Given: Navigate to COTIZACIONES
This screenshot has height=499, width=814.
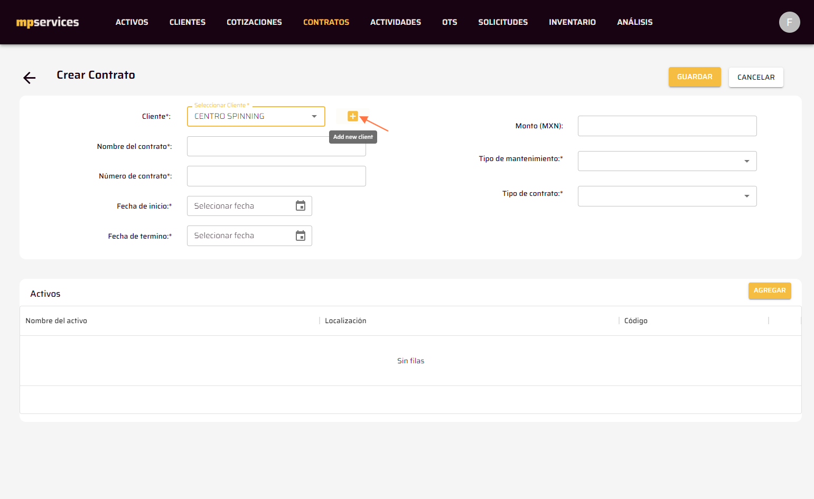Looking at the screenshot, I should [254, 22].
